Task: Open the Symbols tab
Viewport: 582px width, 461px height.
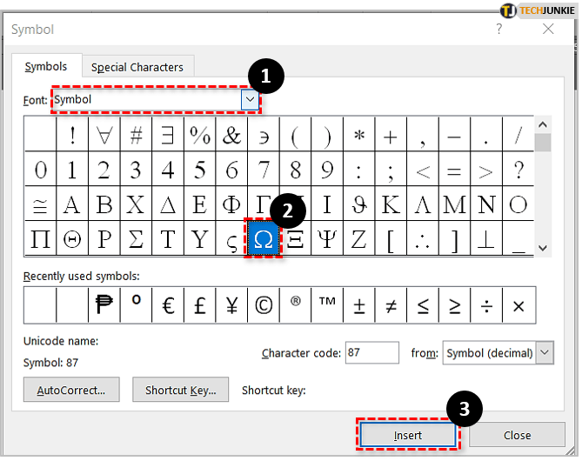Action: (x=46, y=67)
